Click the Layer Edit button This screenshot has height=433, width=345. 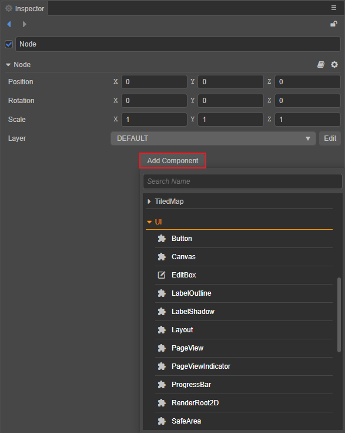pos(330,138)
